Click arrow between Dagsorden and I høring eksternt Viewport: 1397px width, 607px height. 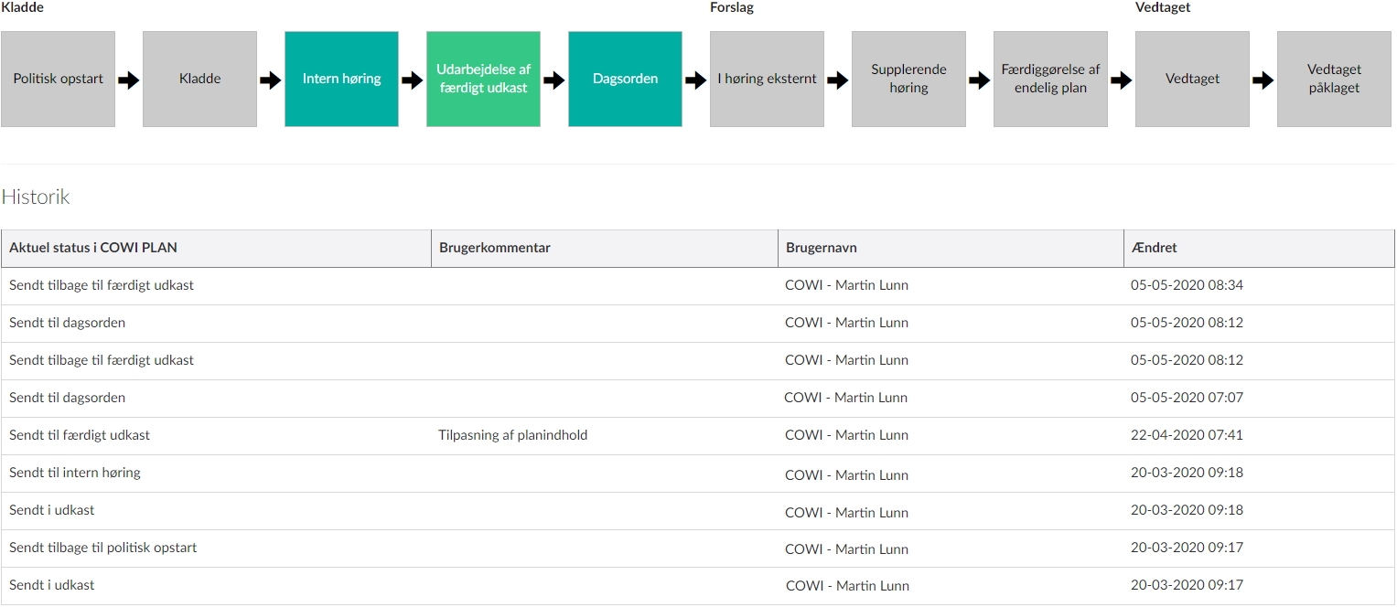click(x=696, y=80)
